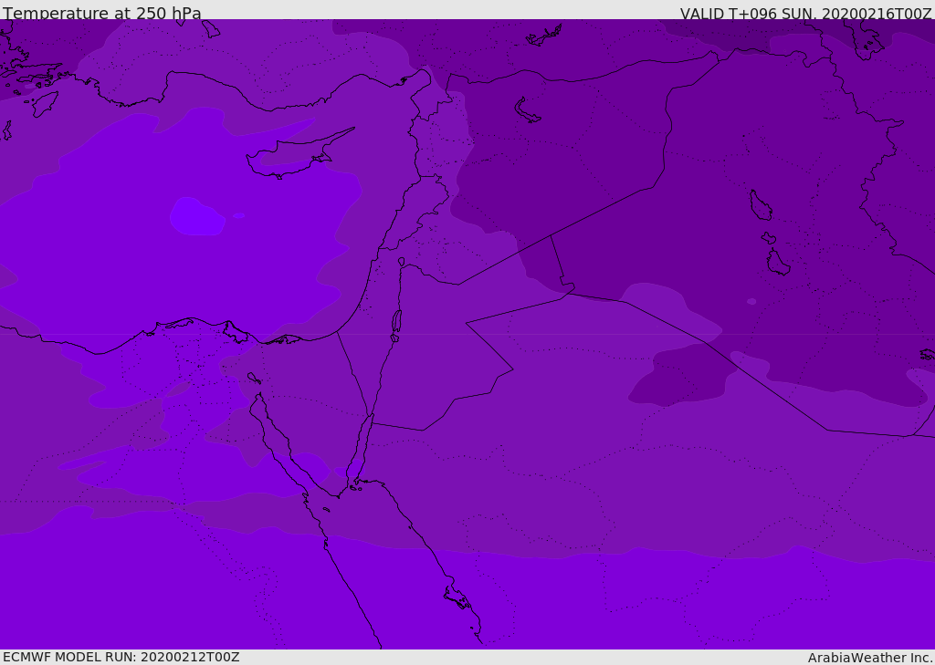Click the ECMWF MODEL RUN label
Screen dimensions: 935x665
(x=121, y=657)
